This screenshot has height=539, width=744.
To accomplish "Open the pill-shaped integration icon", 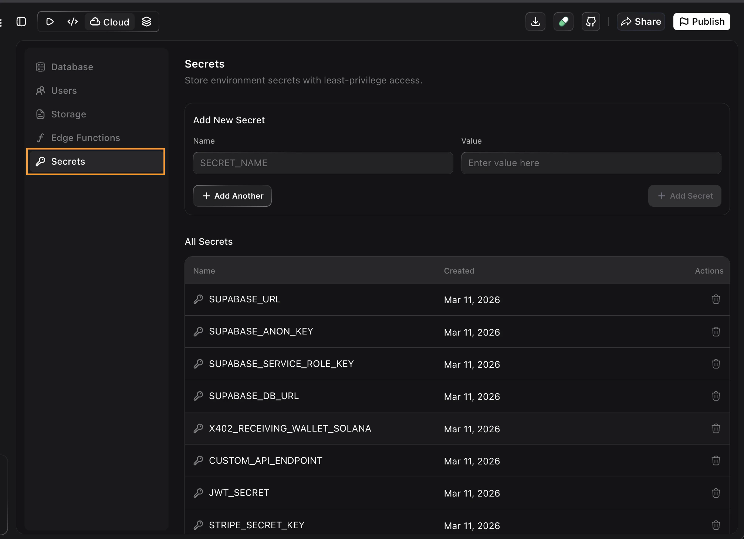I will pos(563,21).
